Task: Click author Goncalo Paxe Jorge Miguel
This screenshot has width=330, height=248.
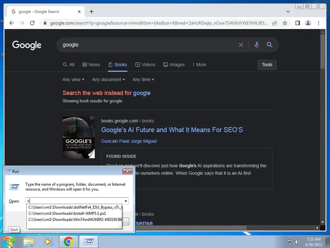Action: [x=129, y=141]
